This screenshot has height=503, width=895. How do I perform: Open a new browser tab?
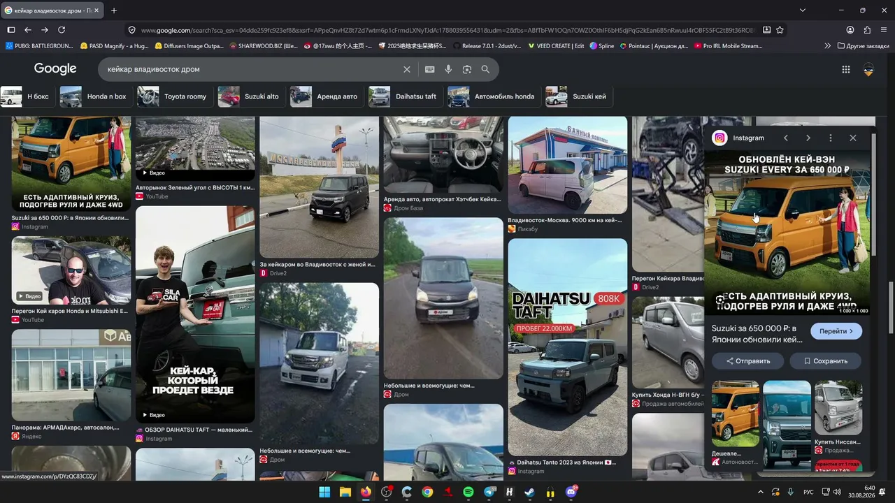114,10
